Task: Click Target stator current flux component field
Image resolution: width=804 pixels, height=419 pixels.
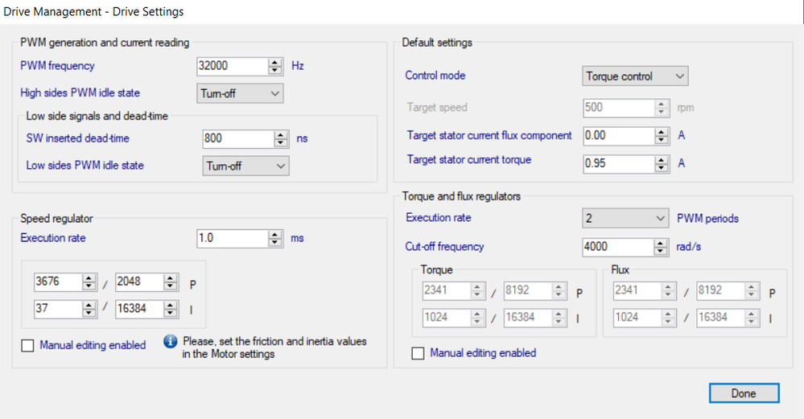Action: tap(618, 136)
